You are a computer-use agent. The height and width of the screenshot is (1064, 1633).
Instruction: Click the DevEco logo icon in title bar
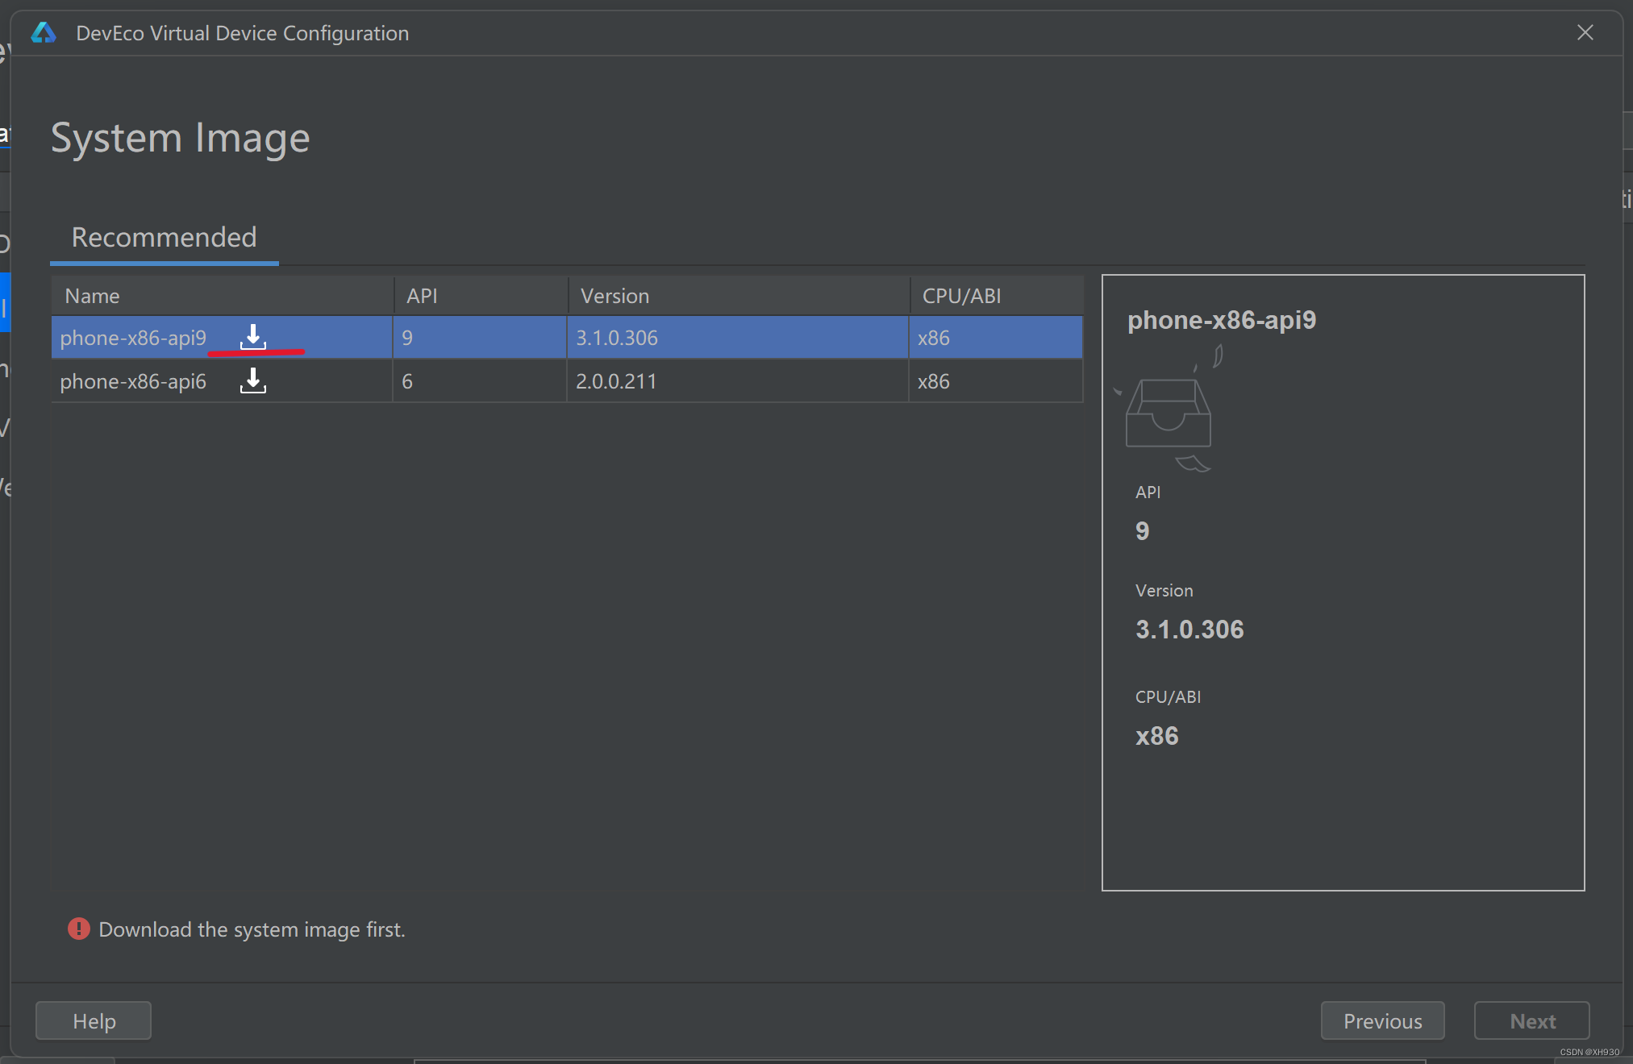44,33
